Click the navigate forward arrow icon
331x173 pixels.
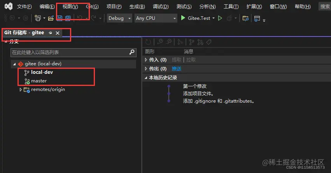tap(25, 18)
